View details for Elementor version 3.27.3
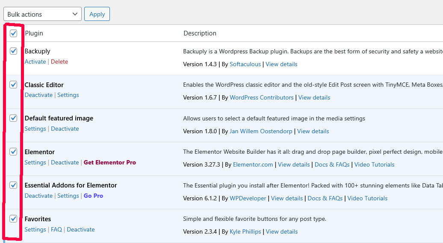This screenshot has height=243, width=443. (294, 164)
